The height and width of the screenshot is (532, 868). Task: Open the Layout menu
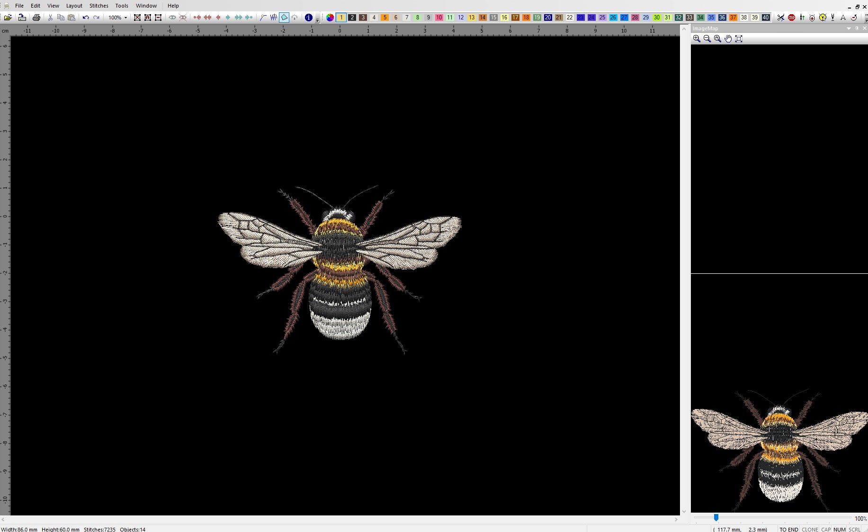click(74, 6)
